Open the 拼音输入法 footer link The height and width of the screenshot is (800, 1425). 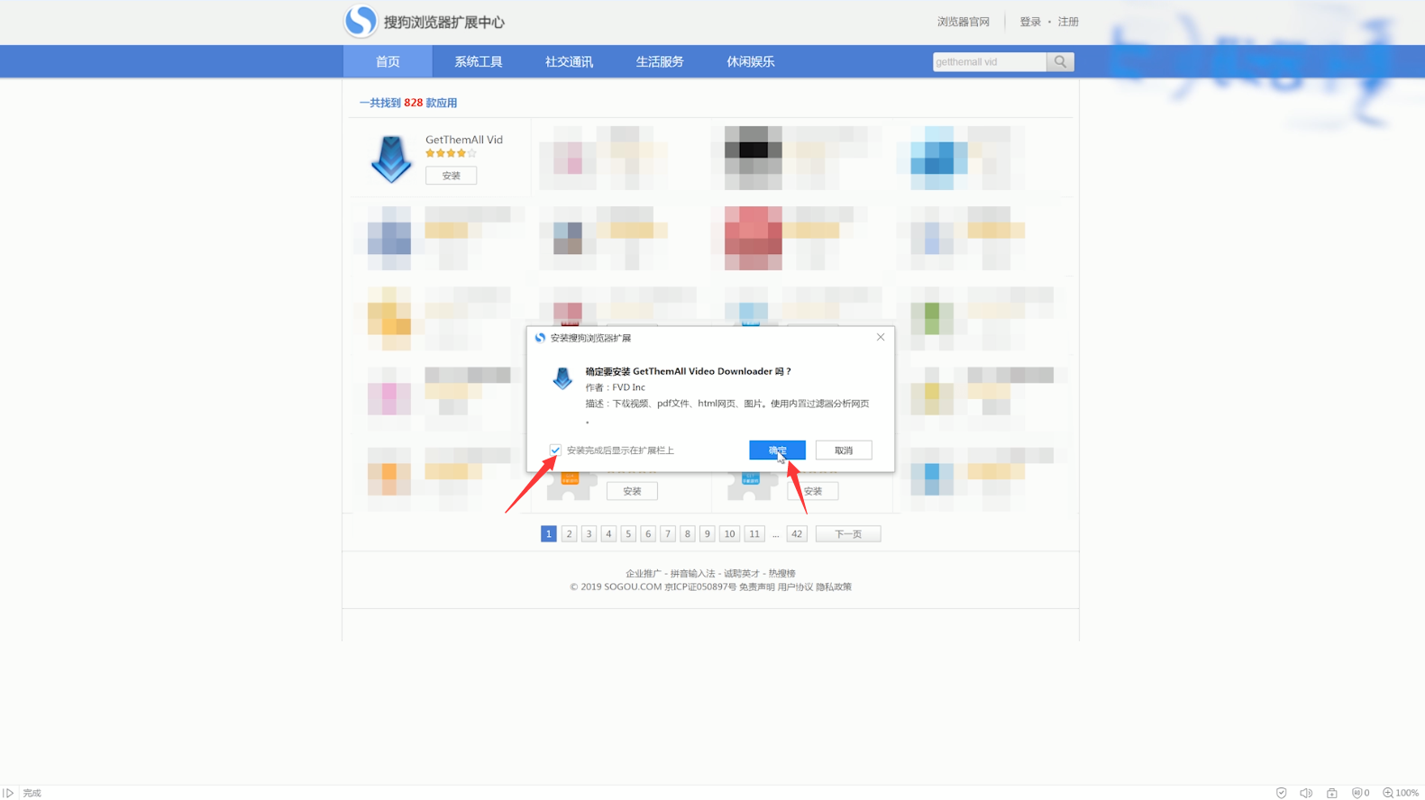coord(692,574)
